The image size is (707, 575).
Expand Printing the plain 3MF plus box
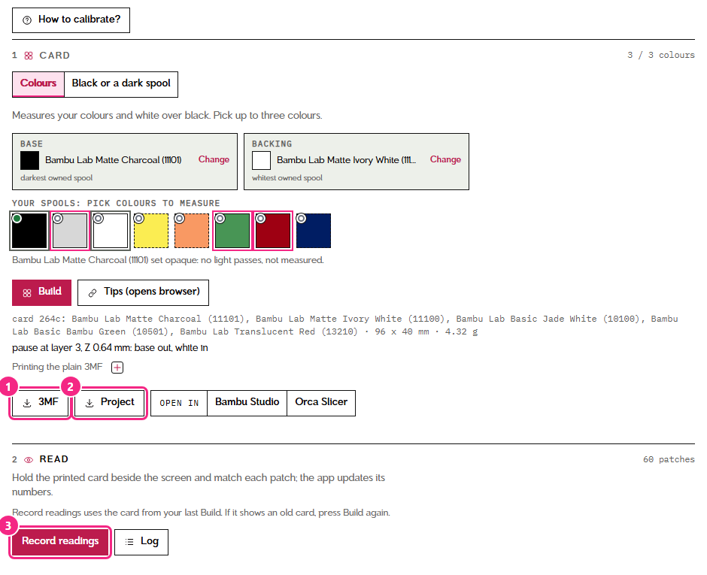[117, 368]
